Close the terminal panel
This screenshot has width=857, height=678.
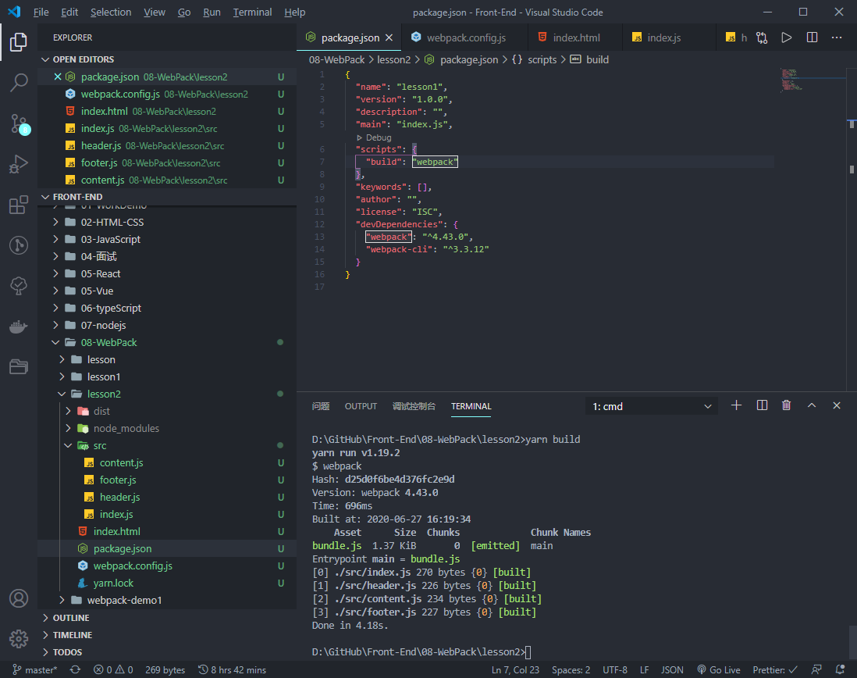point(836,405)
